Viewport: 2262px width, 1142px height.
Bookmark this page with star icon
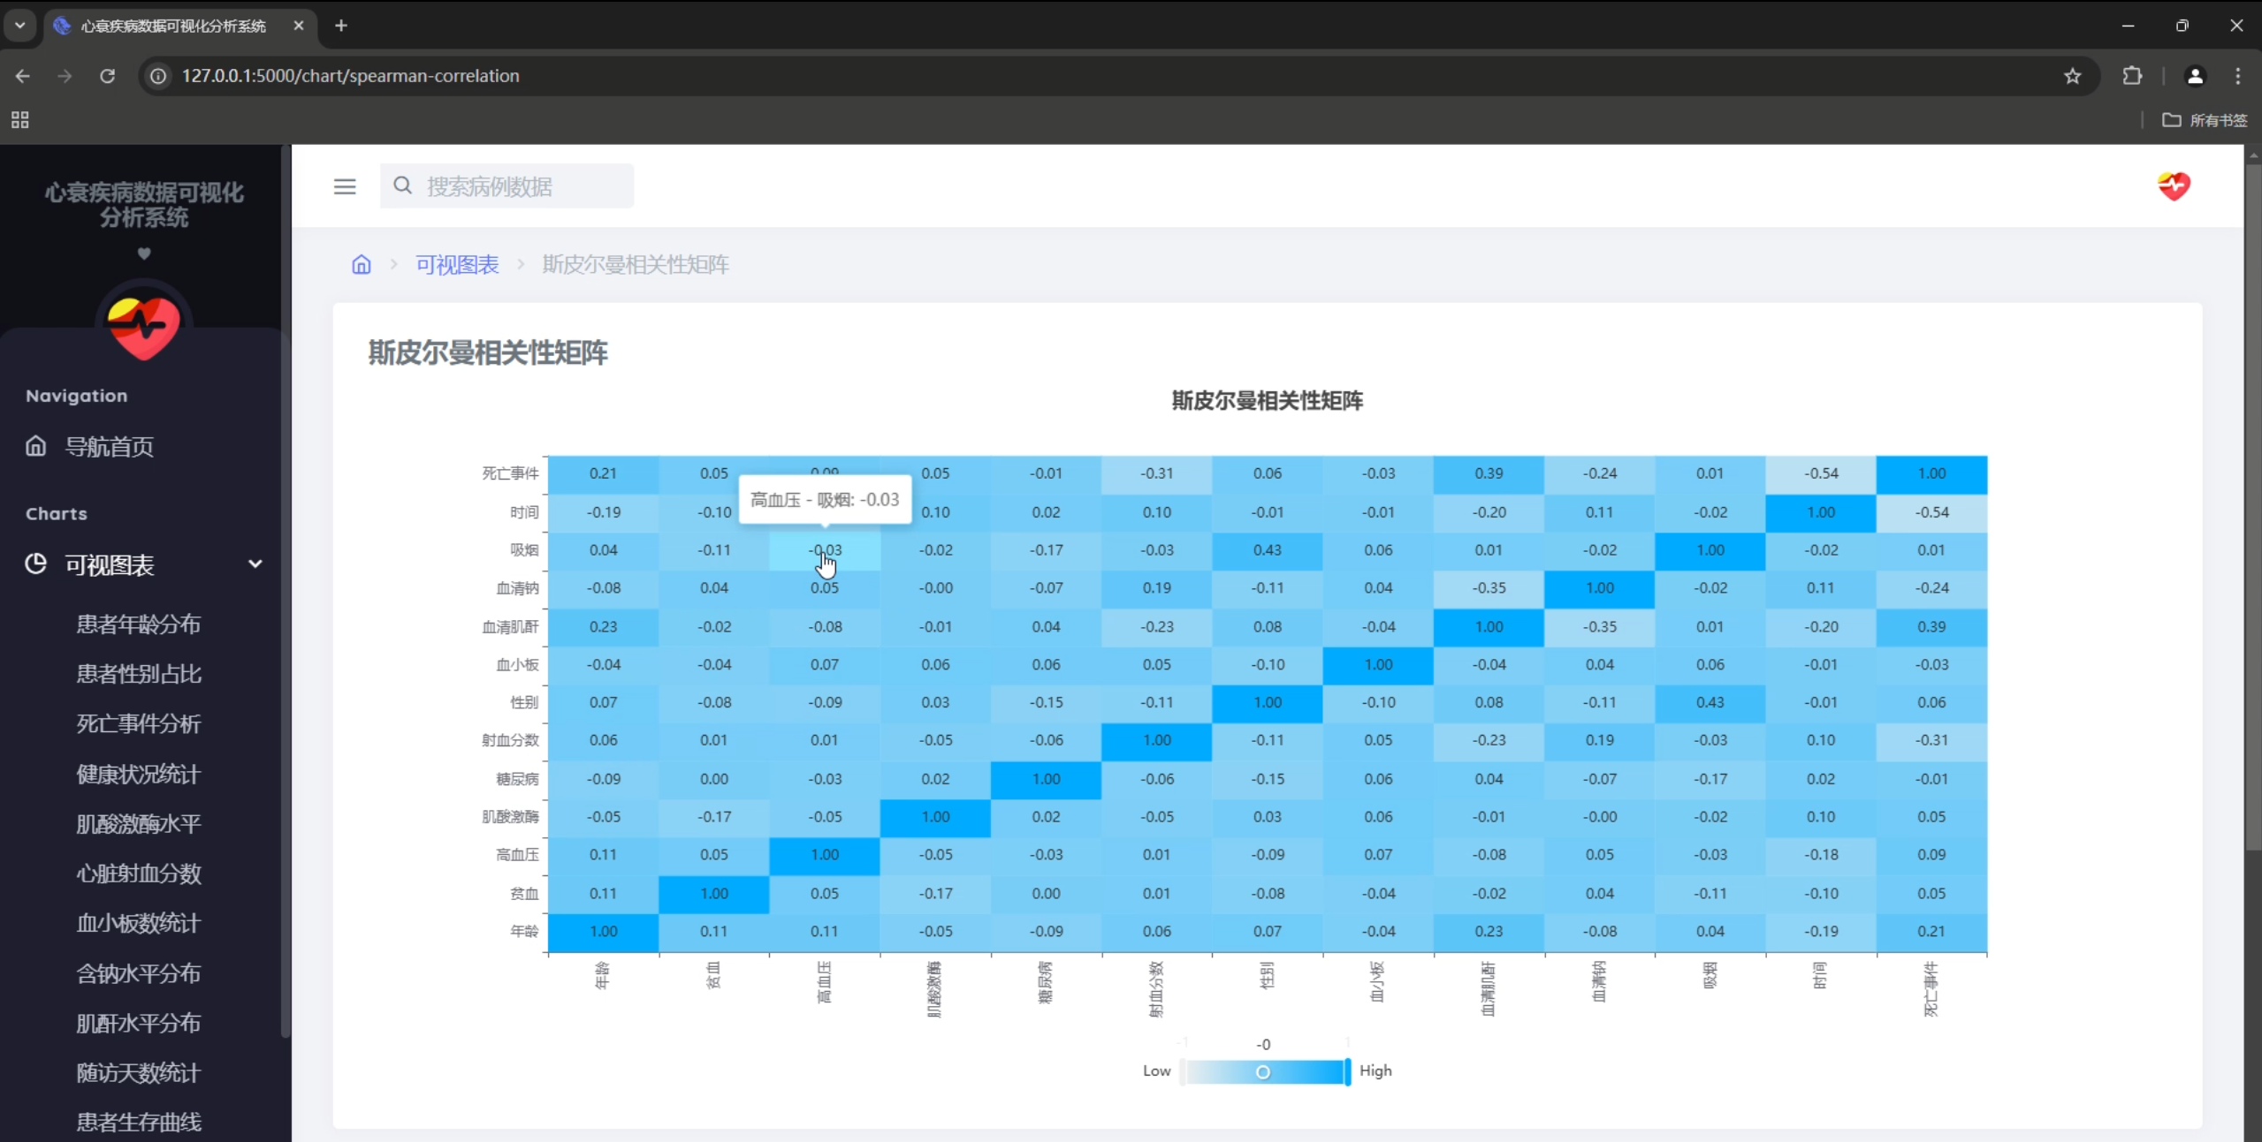pos(2072,76)
